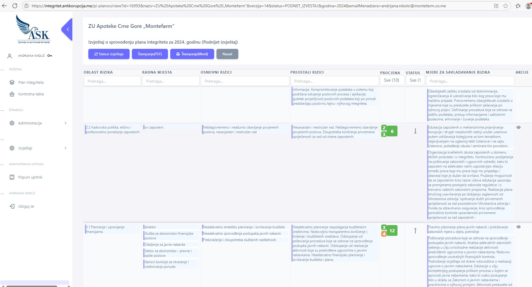Click the green score badge showing 6

(392, 131)
